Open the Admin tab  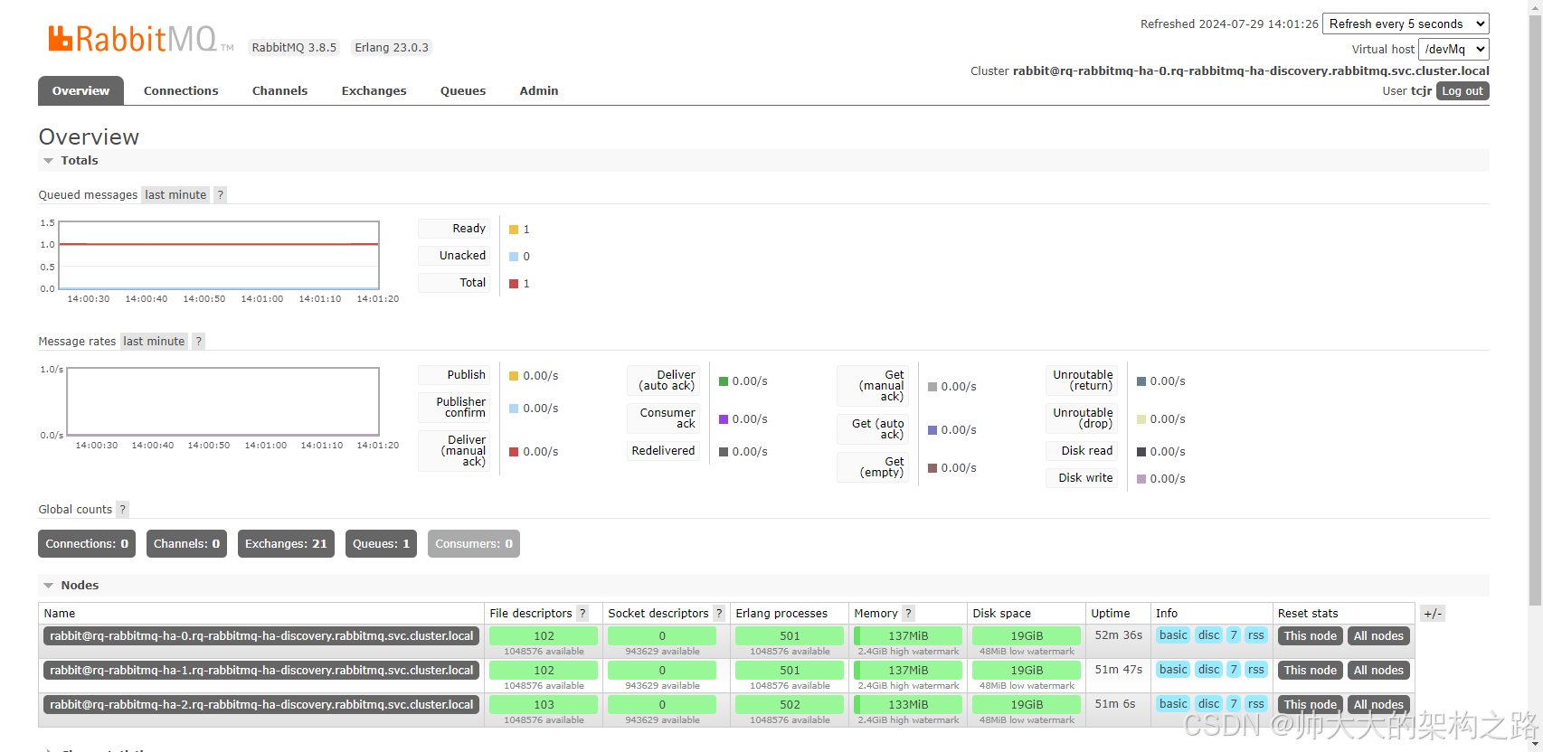pos(539,90)
